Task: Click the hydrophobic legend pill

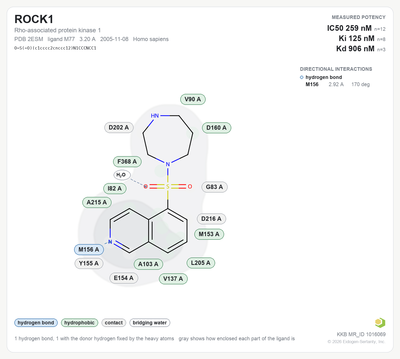Action: tap(79, 323)
